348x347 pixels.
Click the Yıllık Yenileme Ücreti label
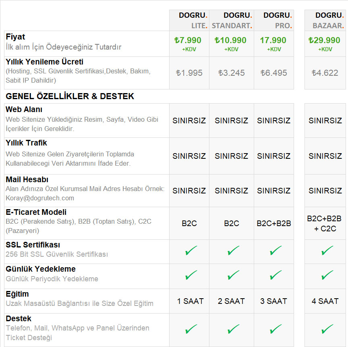coord(45,62)
